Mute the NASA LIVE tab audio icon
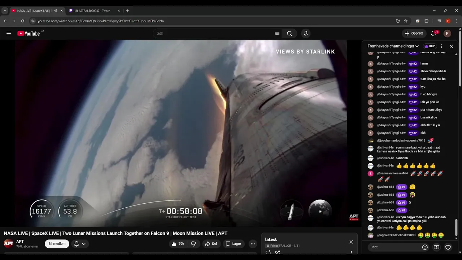 point(56,11)
